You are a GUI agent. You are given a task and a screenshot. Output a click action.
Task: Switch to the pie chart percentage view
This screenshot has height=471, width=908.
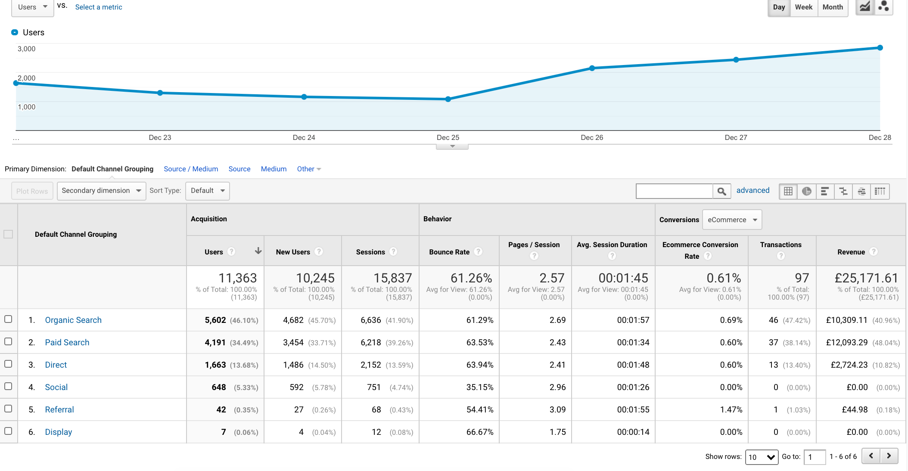pos(807,191)
